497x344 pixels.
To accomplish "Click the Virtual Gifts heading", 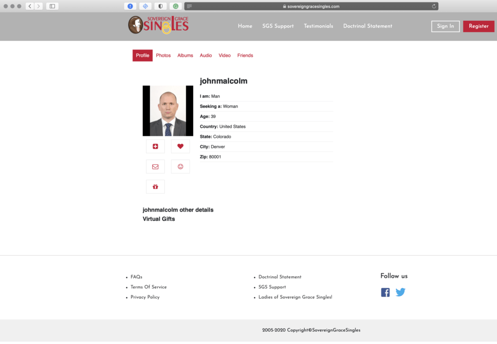I will [x=159, y=219].
